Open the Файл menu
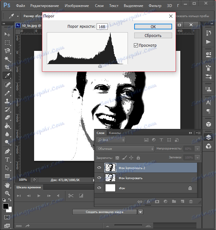The width and height of the screenshot is (216, 230). click(x=21, y=6)
